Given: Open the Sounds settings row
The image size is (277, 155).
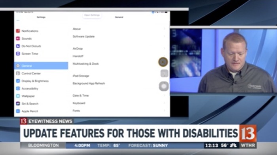Looking at the screenshot, I should (41, 38).
